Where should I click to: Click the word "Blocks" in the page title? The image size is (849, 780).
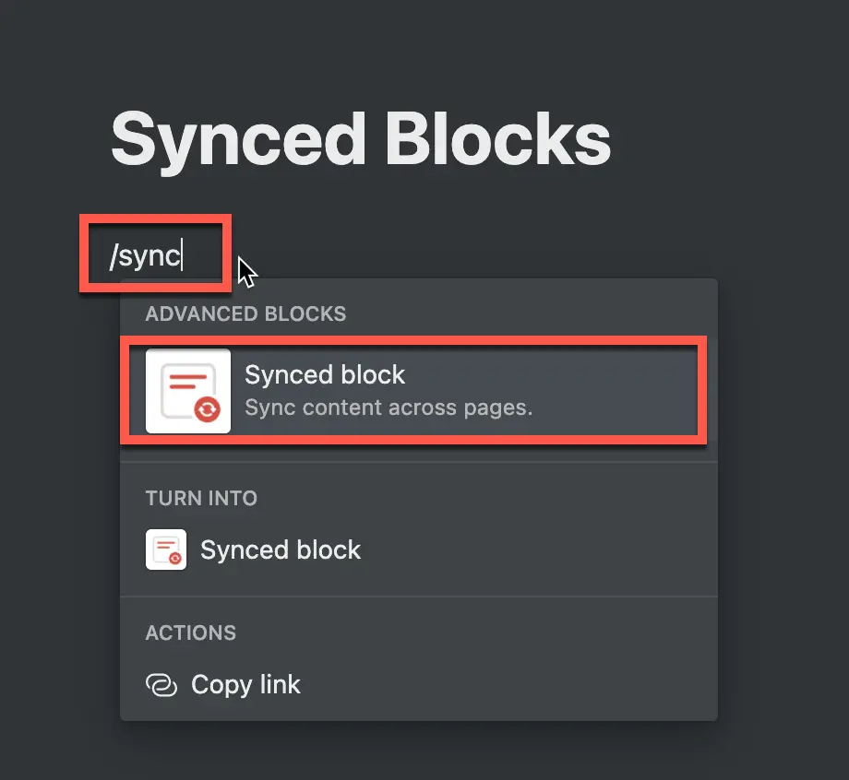(498, 139)
